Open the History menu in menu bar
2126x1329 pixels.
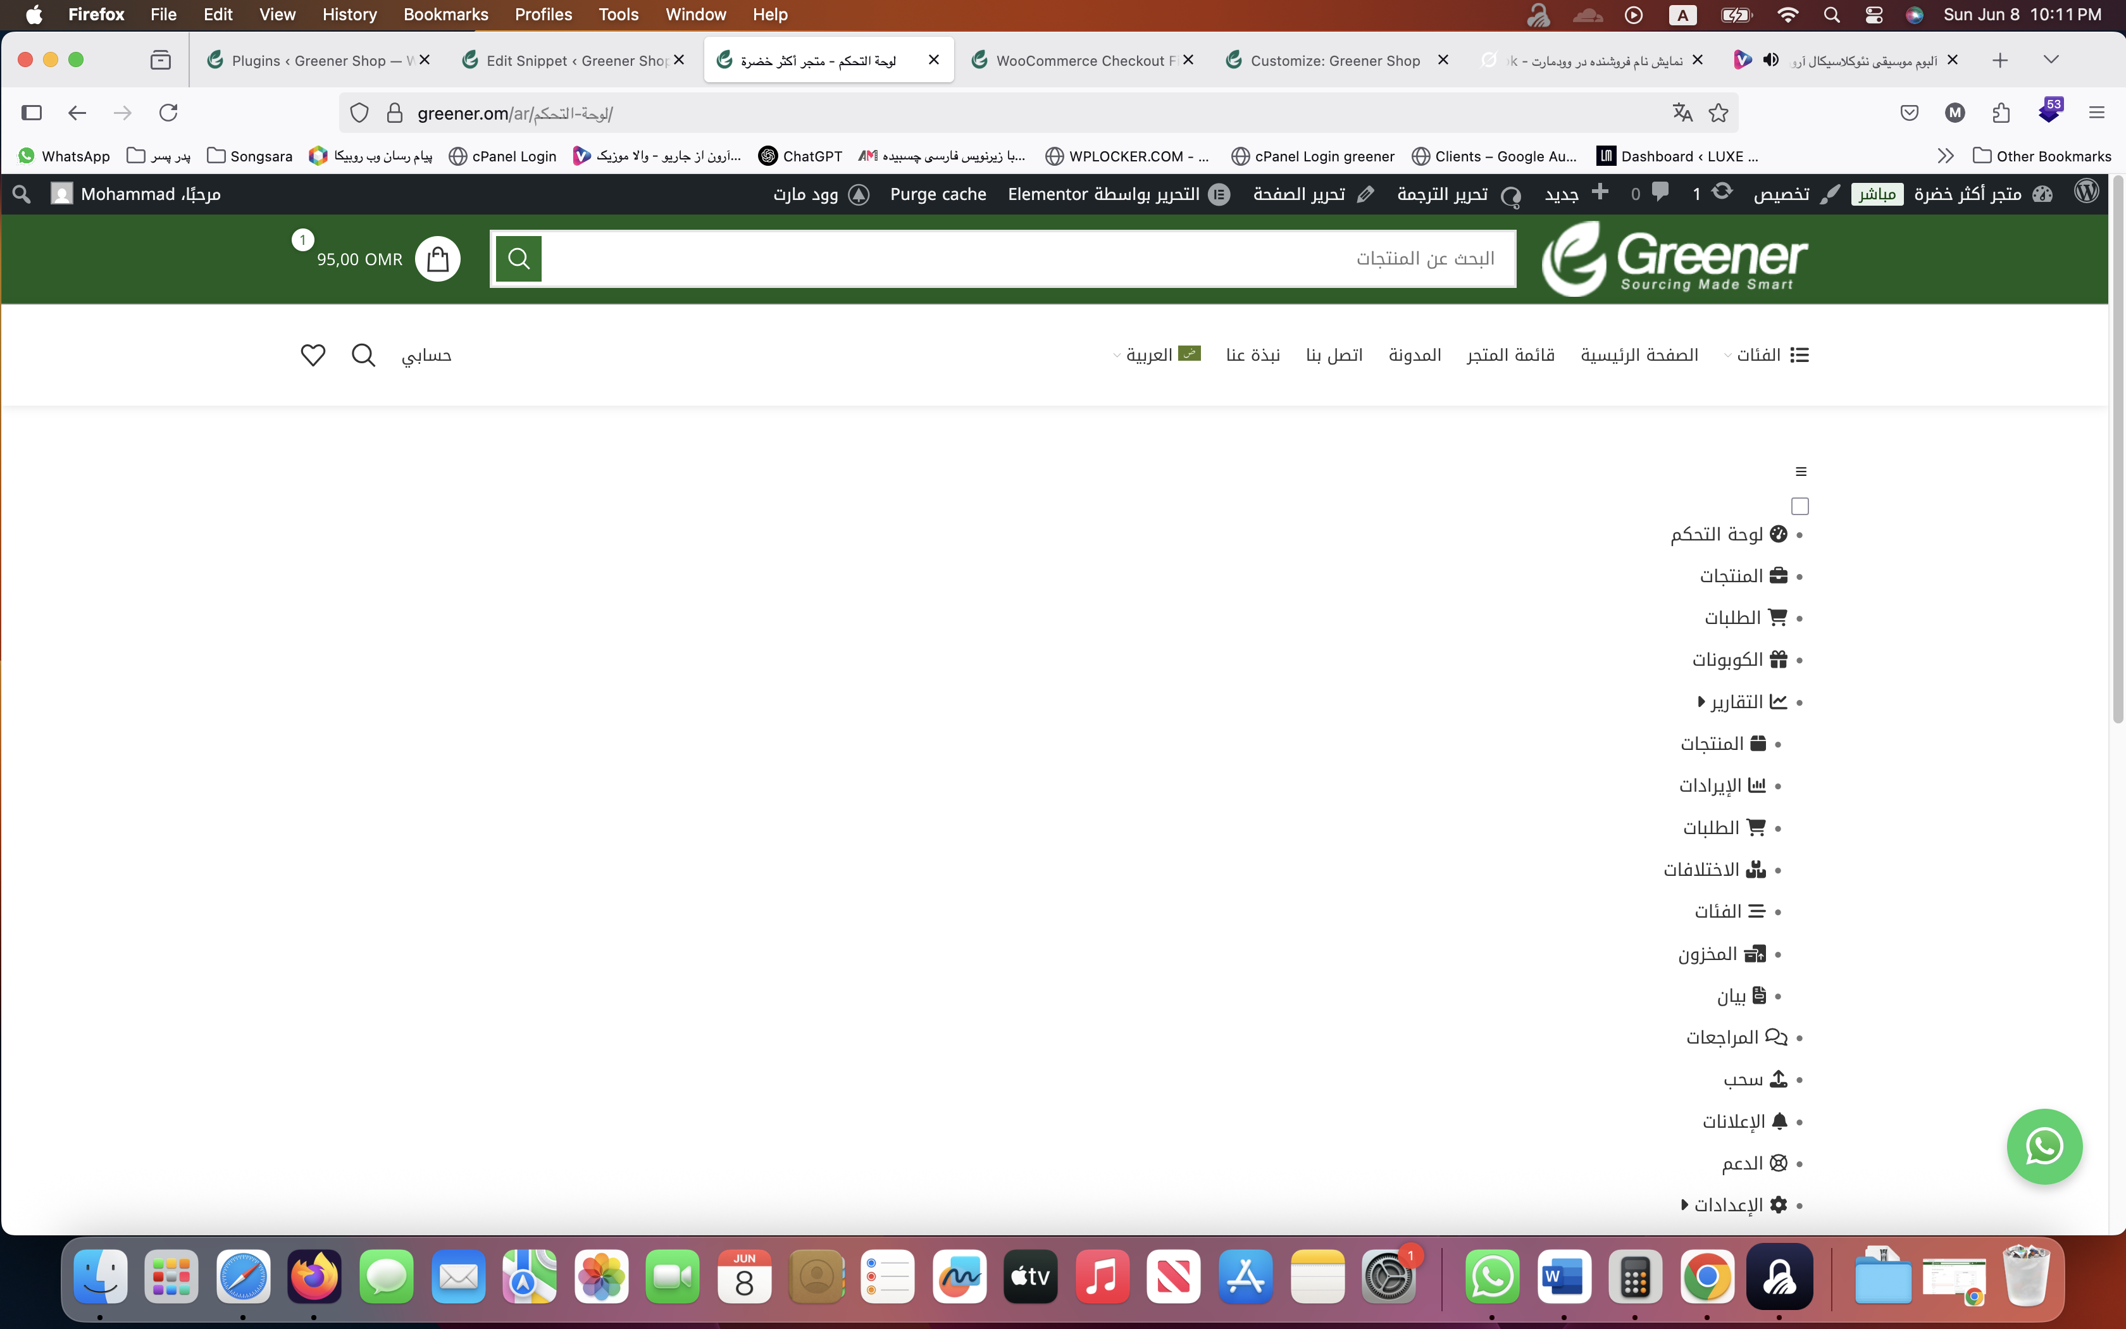[349, 14]
